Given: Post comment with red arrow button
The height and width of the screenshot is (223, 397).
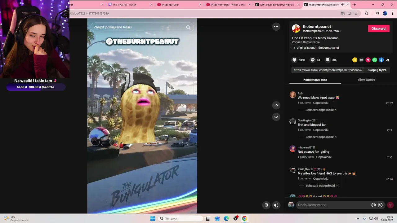Looking at the screenshot, I should [390, 205].
